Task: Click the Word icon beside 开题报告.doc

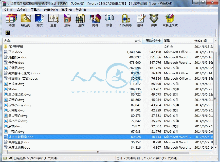Action: pos(6,57)
